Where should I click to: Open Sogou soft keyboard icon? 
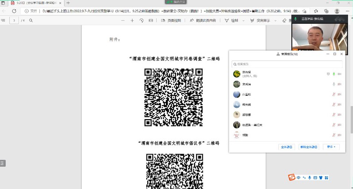point(315,178)
